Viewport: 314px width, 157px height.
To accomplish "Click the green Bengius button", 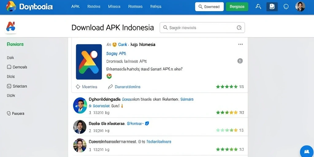I will click(237, 7).
